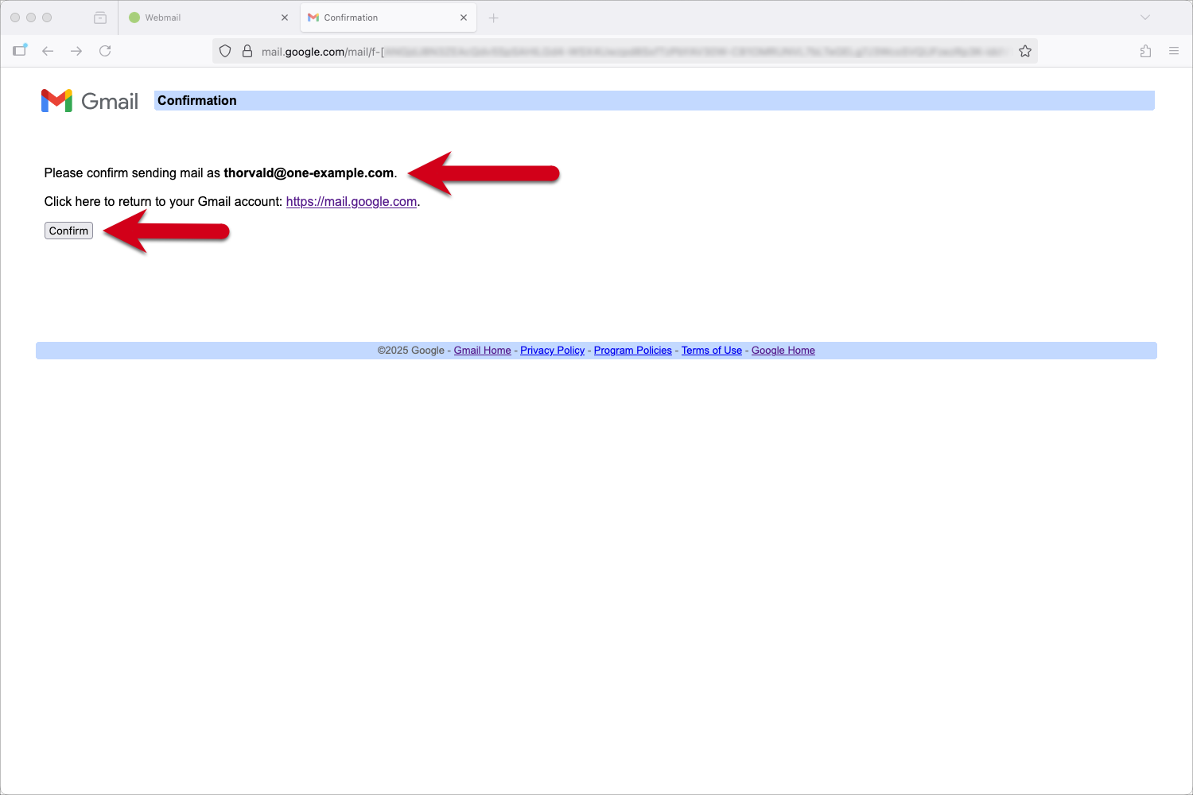The height and width of the screenshot is (795, 1193).
Task: Open the Terms of Use link
Action: coord(711,351)
